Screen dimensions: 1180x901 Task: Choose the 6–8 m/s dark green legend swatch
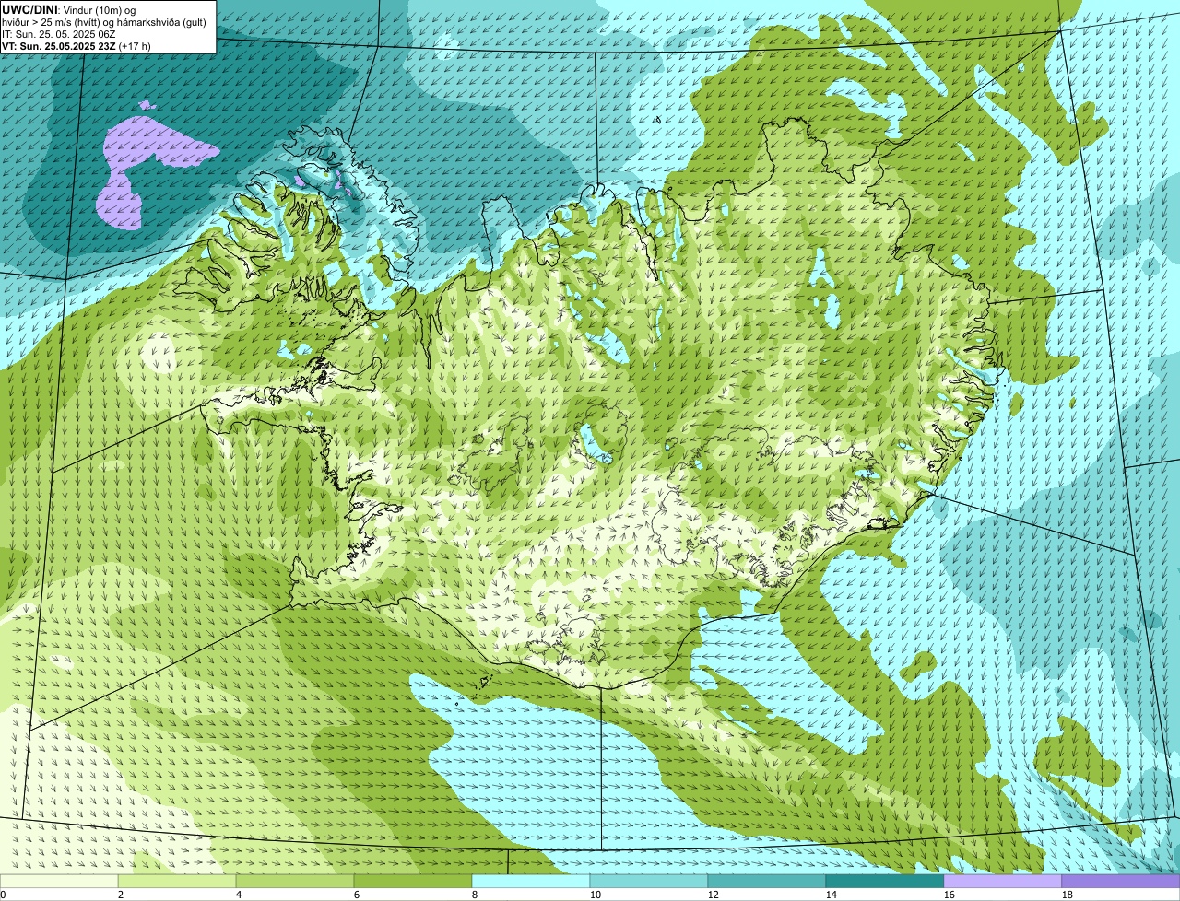point(413,881)
